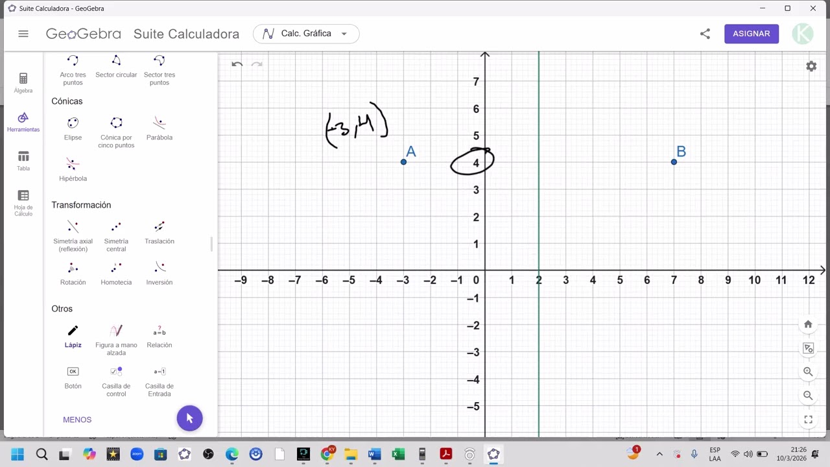Click the purple Move pointer floating button

(189, 418)
